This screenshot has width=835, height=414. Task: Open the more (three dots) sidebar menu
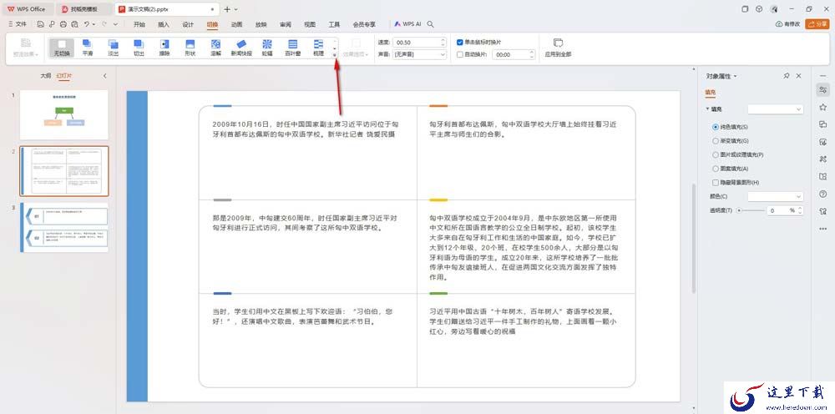(x=823, y=229)
